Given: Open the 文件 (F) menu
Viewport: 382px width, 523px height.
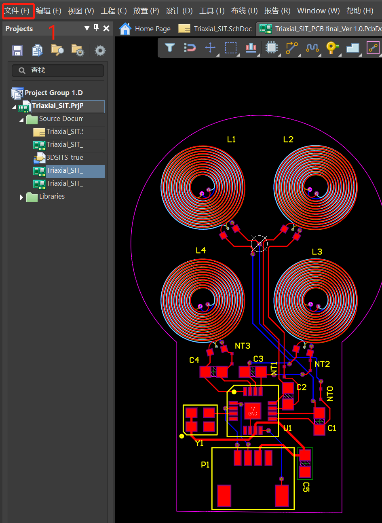Looking at the screenshot, I should [17, 11].
